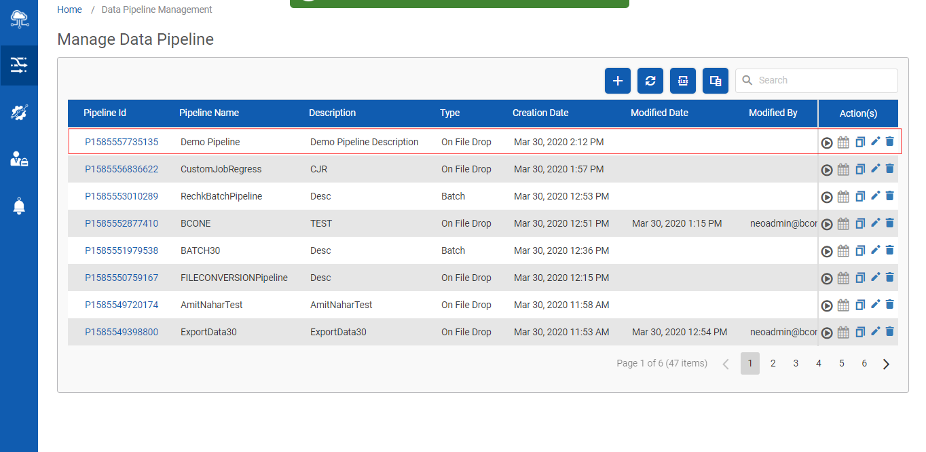Open pipeline P1585553010289 link
This screenshot has width=926, height=452.
(122, 196)
